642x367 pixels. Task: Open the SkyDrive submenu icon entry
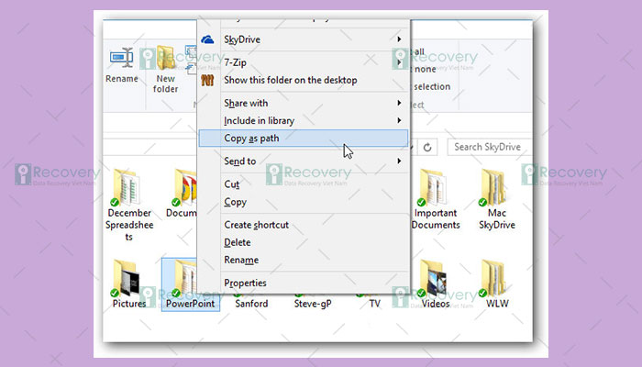(207, 39)
